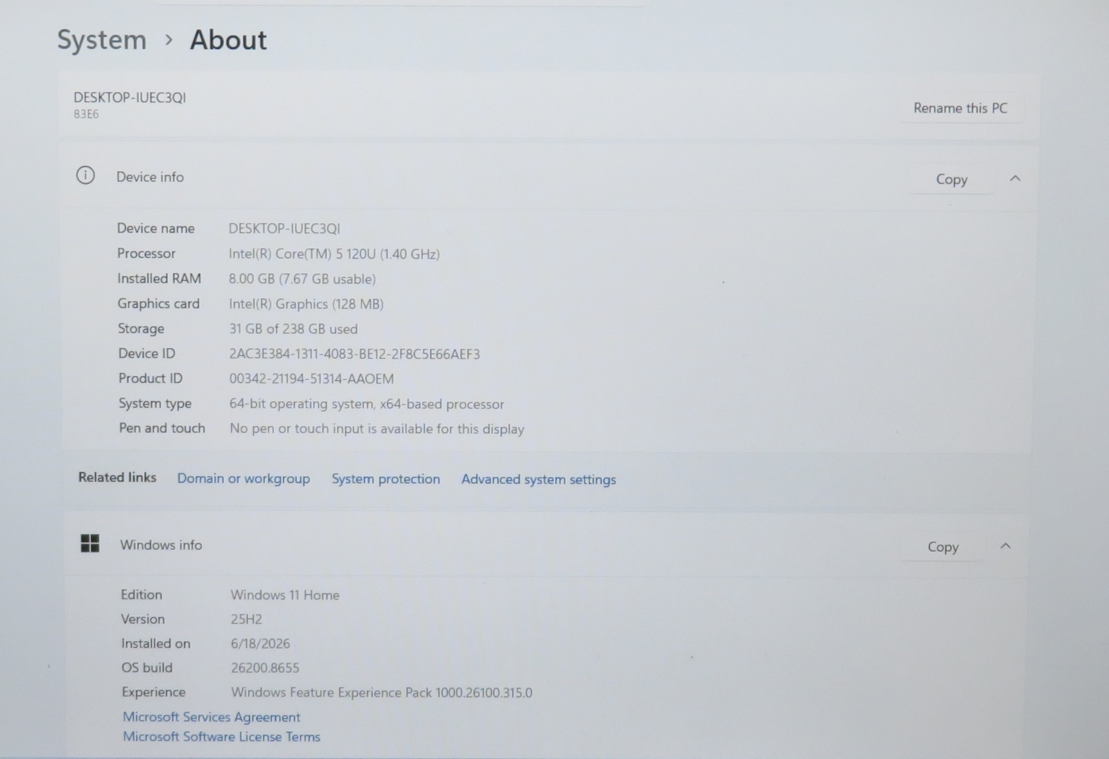This screenshot has width=1109, height=759.
Task: Open System protection link
Action: [385, 479]
